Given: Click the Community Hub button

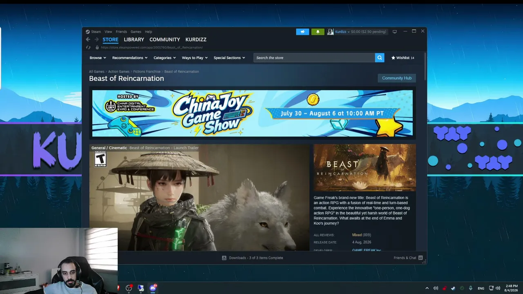Looking at the screenshot, I should click(x=397, y=78).
